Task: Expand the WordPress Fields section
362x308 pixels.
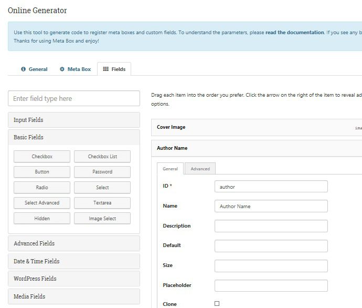Action: coord(74,279)
